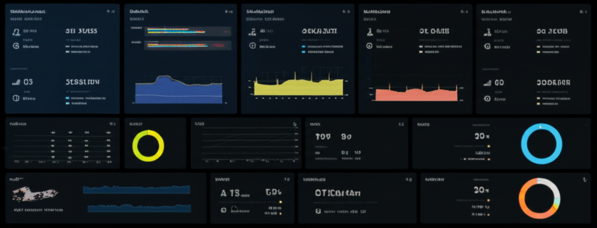
Task: Open the map thumbnail in the bottom-left panel
Action: 35,194
